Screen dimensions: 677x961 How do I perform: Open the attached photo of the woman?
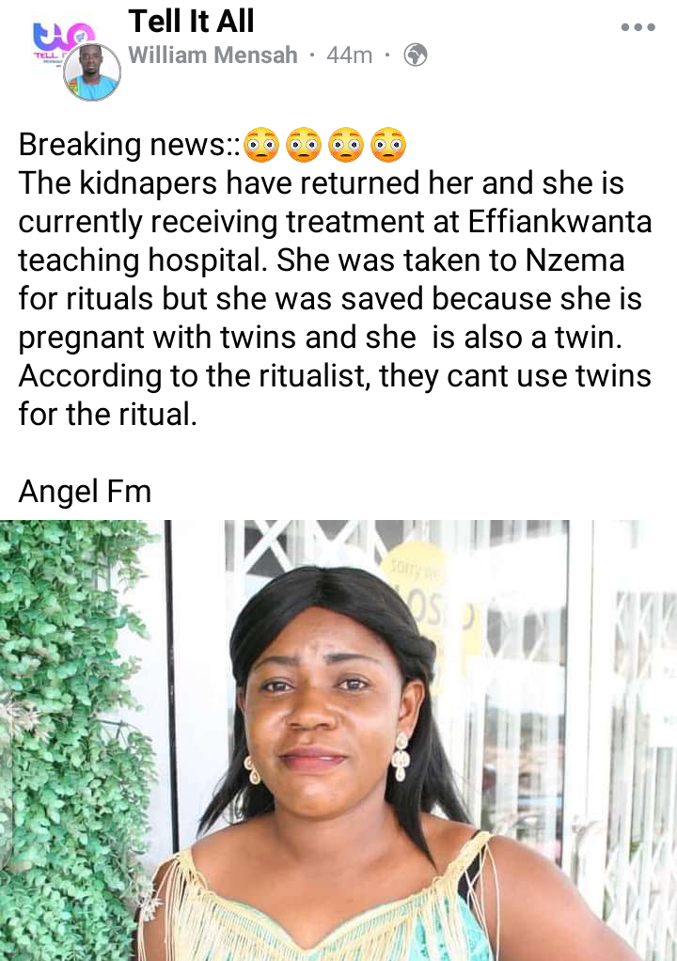pyautogui.click(x=338, y=740)
